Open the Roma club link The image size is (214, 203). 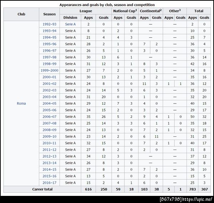coord(21,103)
